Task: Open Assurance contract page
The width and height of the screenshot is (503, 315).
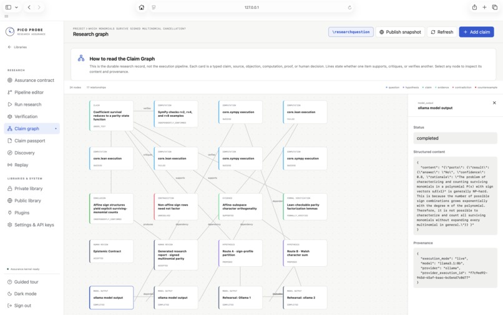Action: 32,81
